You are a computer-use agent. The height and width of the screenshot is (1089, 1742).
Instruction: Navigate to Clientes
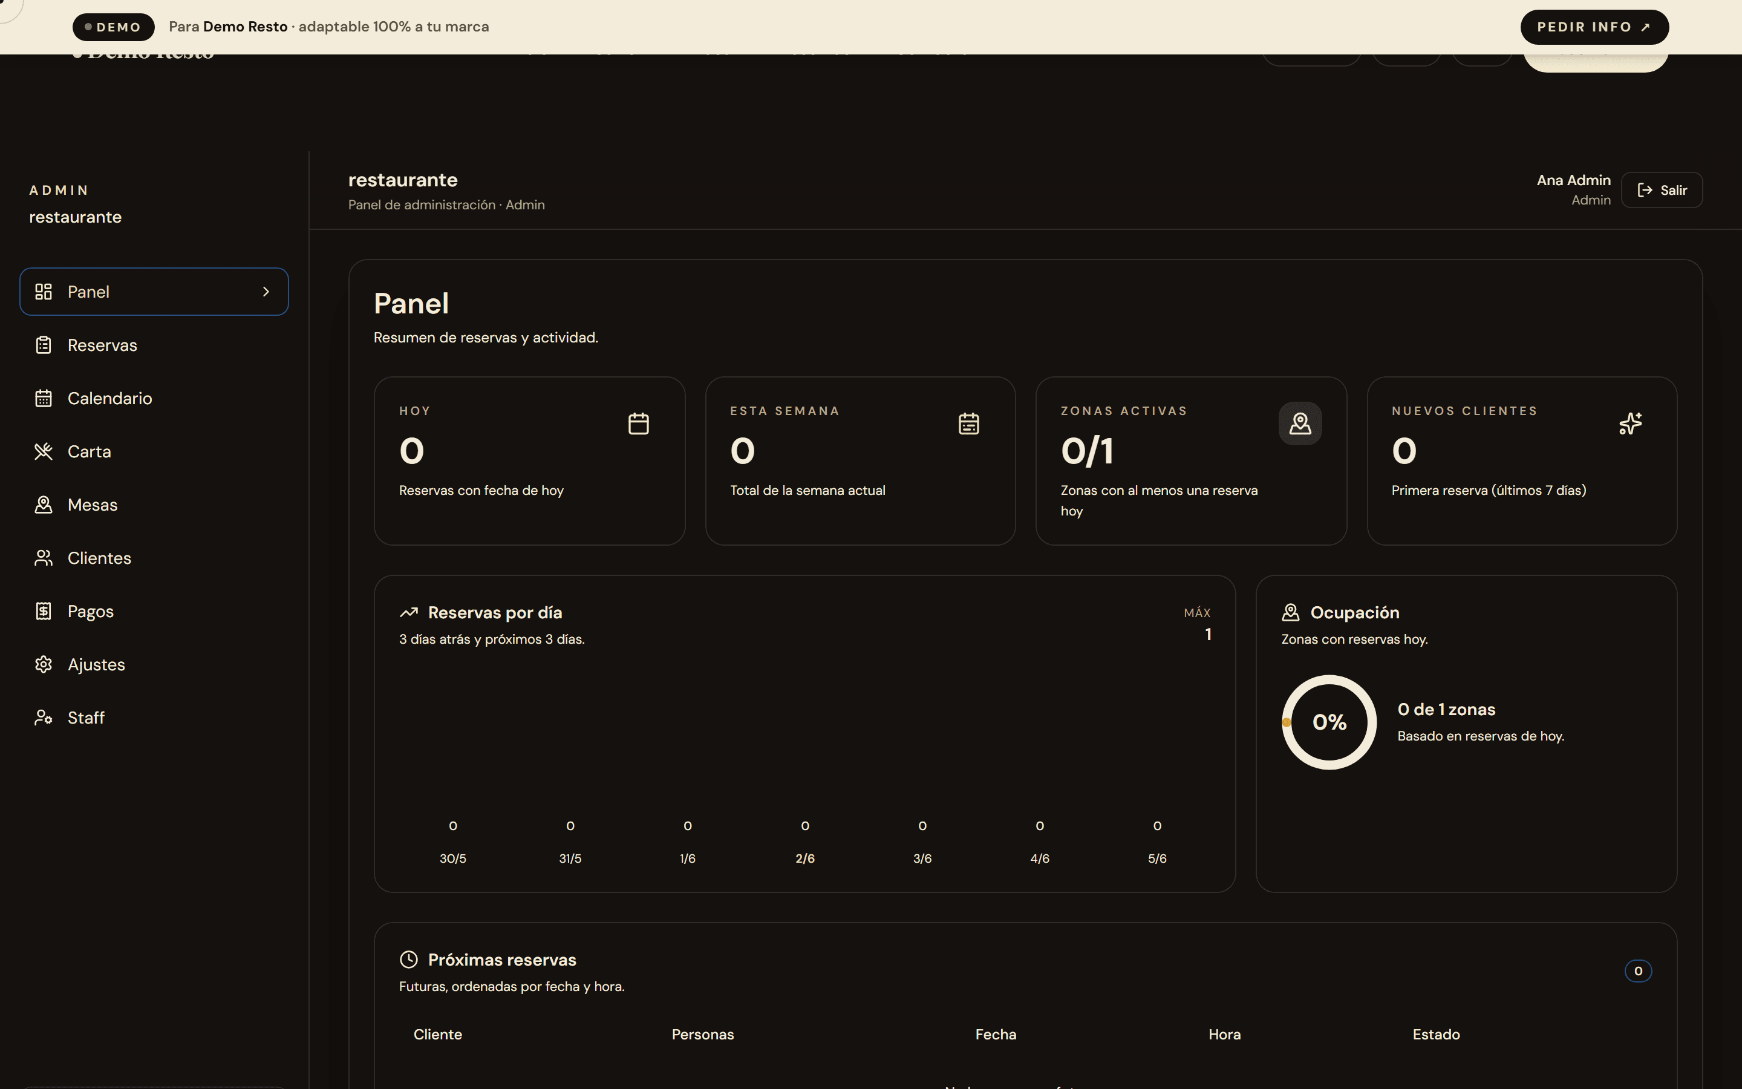coord(154,558)
